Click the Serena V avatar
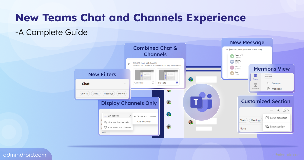The height and width of the screenshot is (160, 304). pos(232,56)
